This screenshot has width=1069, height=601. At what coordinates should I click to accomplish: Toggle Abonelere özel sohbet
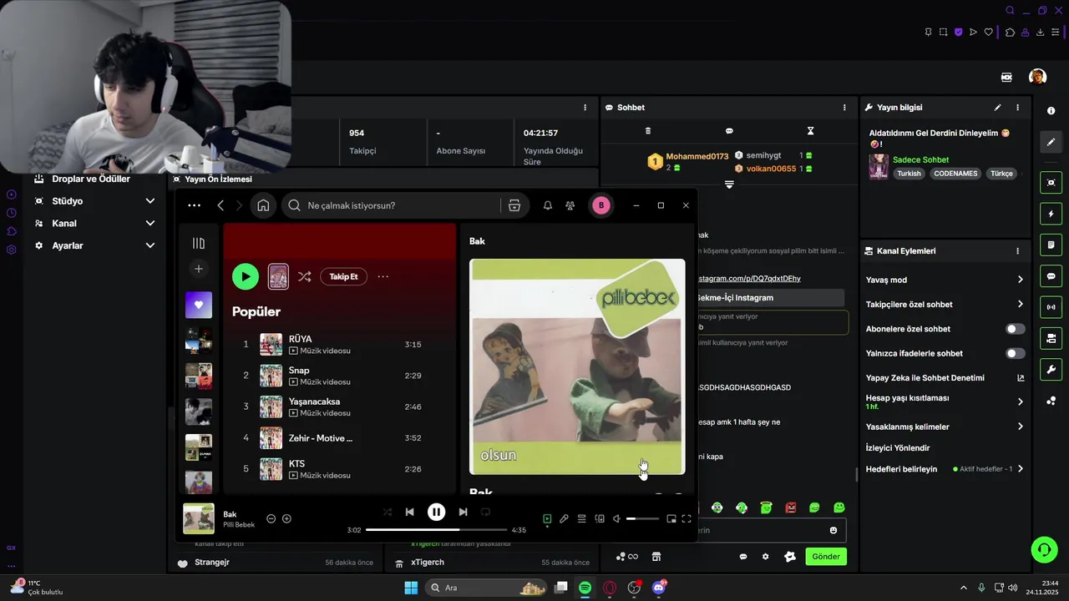(1015, 329)
